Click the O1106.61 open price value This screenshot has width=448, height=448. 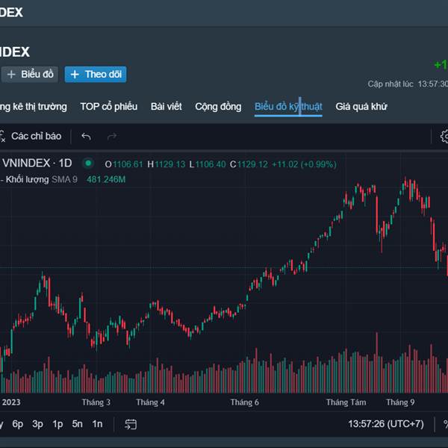tap(124, 164)
